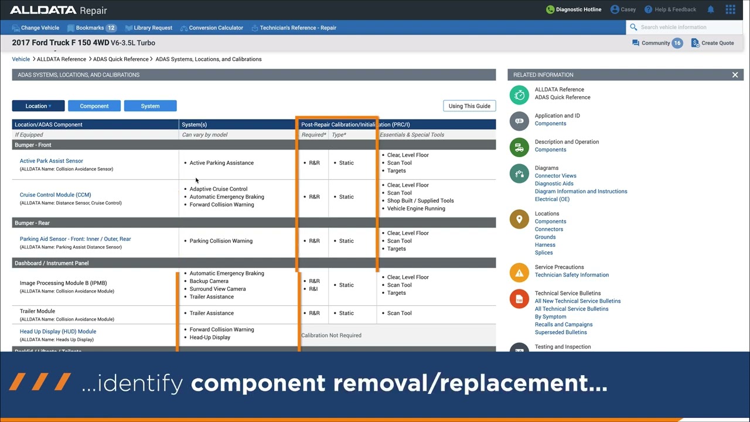Image resolution: width=750 pixels, height=422 pixels.
Task: Click the Create Quote label
Action: (718, 43)
